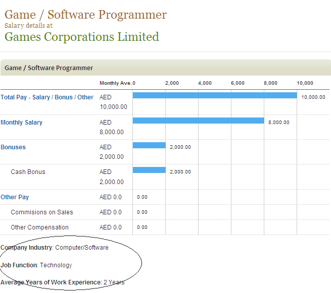331x293 pixels.
Task: Click the AED 8,000.00 Monthly Salary value
Action: pyautogui.click(x=112, y=127)
